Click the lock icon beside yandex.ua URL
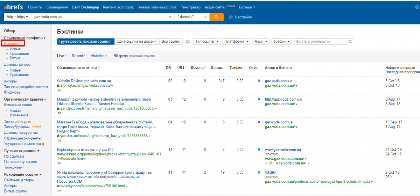 (x=58, y=136)
